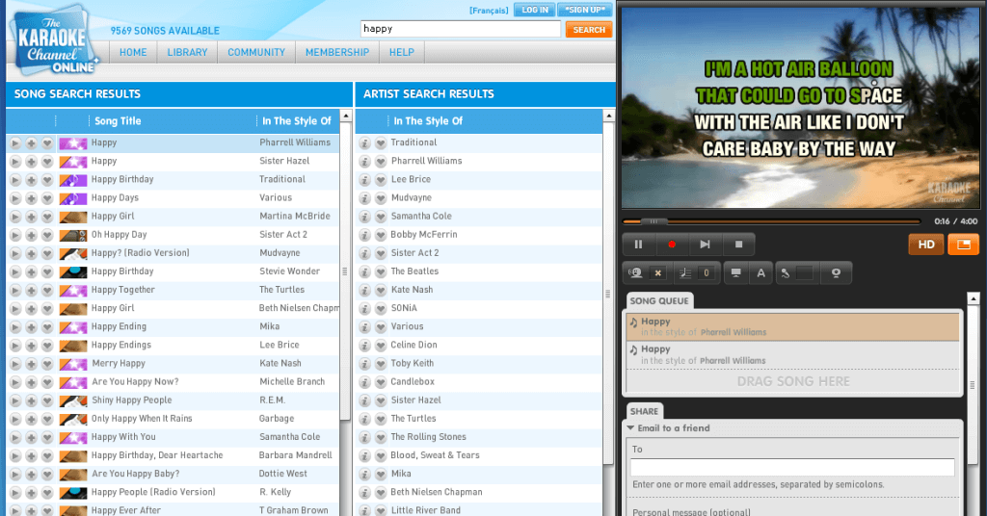Click the key change music staff icon
The height and width of the screenshot is (516, 987).
685,272
